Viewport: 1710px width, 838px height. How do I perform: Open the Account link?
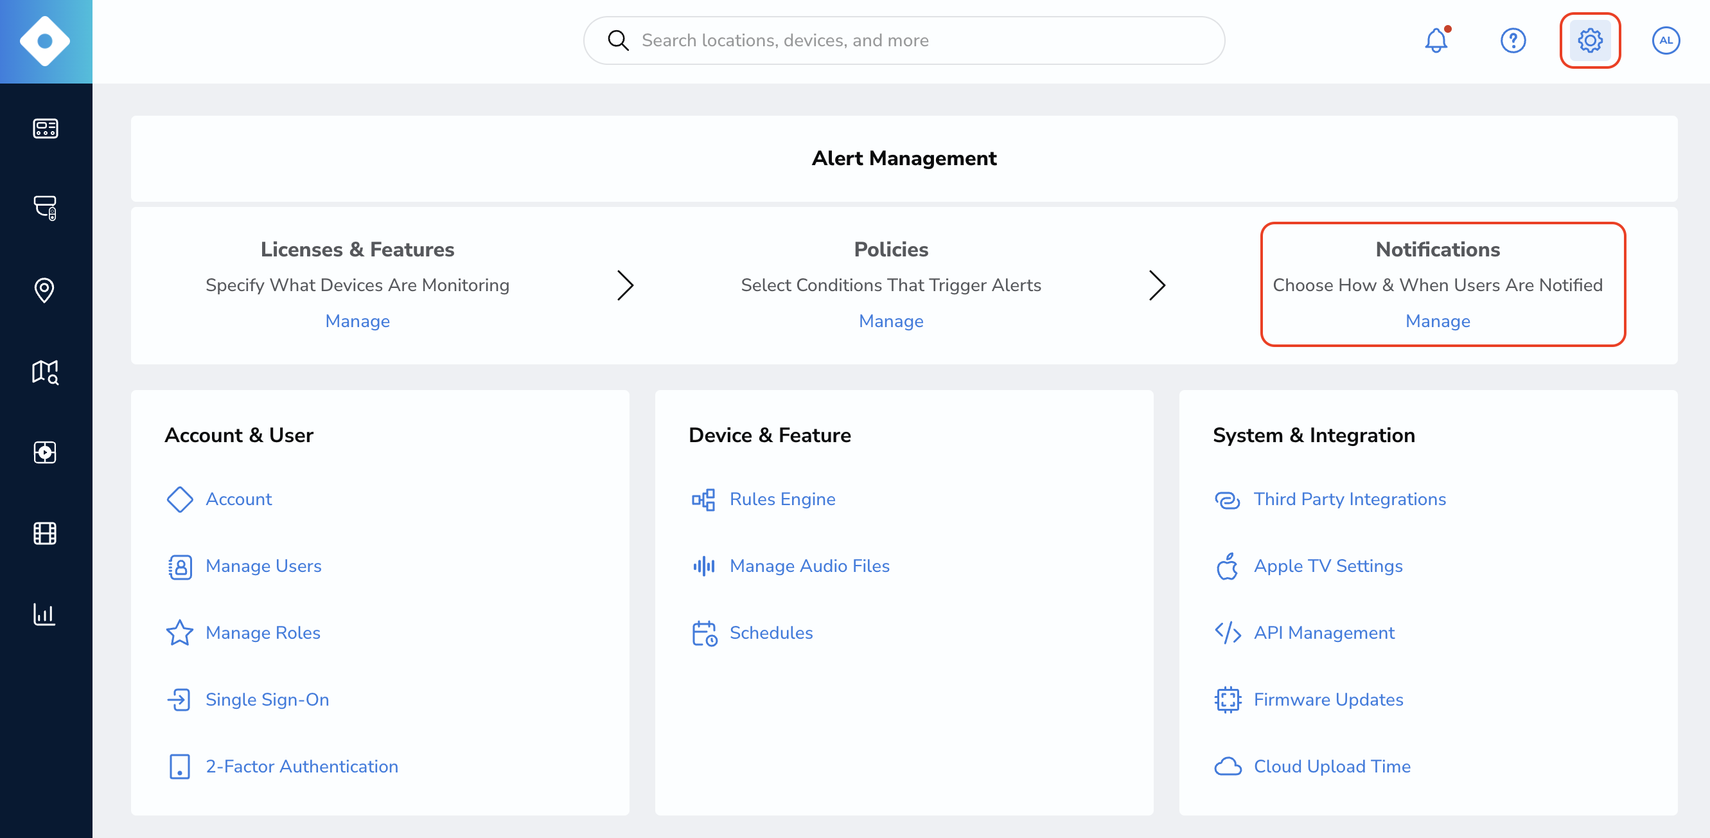239,499
